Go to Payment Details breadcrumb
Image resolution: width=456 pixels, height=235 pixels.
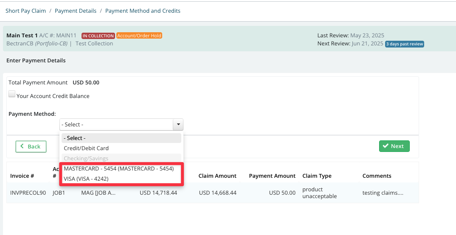pyautogui.click(x=76, y=11)
